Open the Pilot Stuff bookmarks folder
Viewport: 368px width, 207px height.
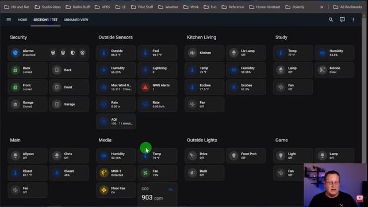(x=142, y=7)
